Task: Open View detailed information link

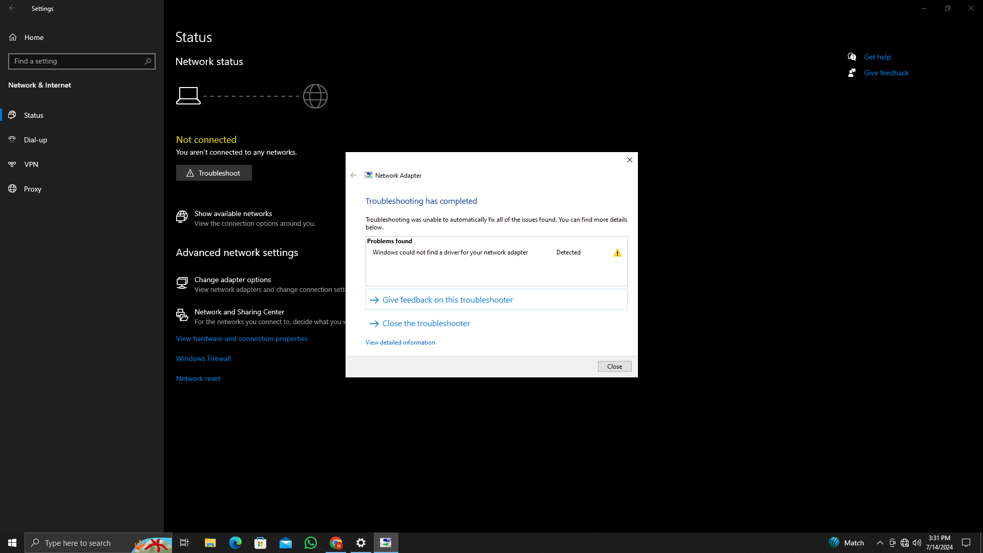Action: (400, 343)
